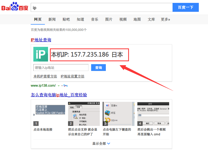Click the 百度一下 search button
This screenshot has height=150, width=208.
click(186, 7)
